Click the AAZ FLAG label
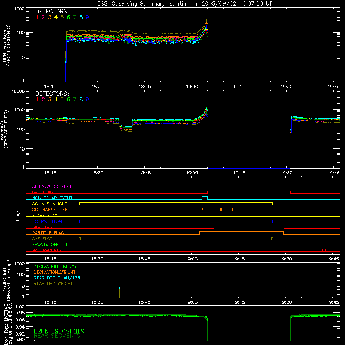The image size is (345, 345). tap(42, 238)
